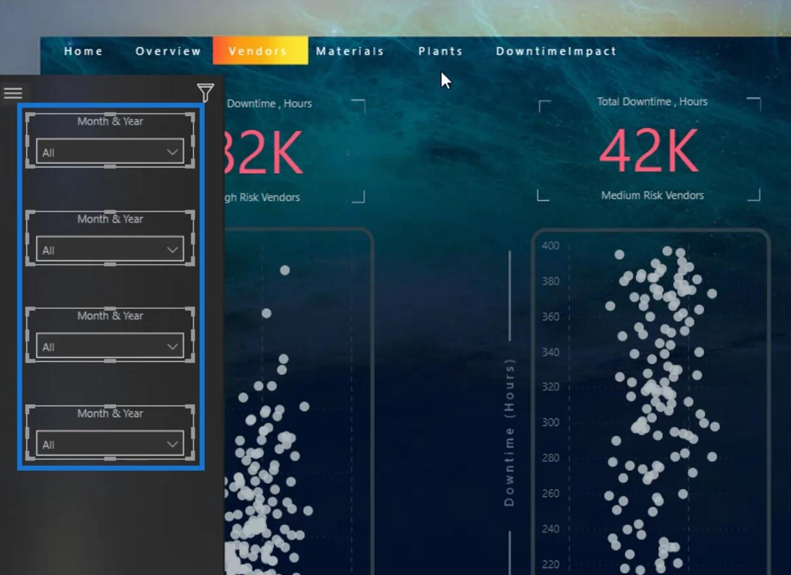Viewport: 791px width, 575px height.
Task: Go to the Home page tab
Action: coord(83,51)
